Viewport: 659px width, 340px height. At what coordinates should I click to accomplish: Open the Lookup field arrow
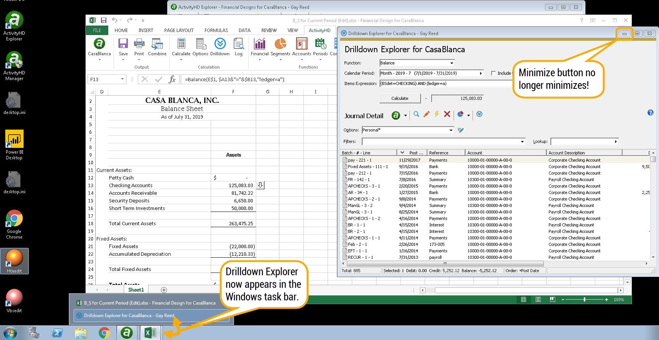click(x=616, y=141)
